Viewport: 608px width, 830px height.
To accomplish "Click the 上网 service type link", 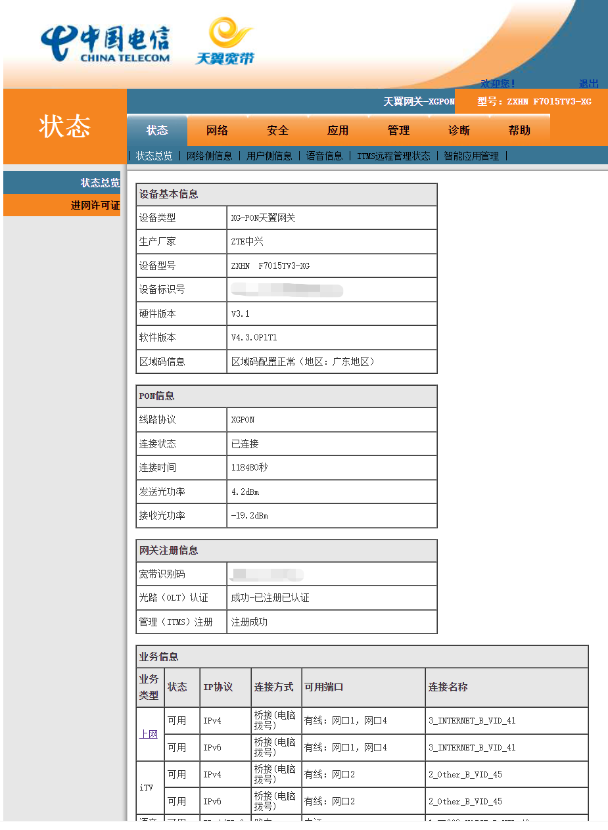I will [x=149, y=734].
